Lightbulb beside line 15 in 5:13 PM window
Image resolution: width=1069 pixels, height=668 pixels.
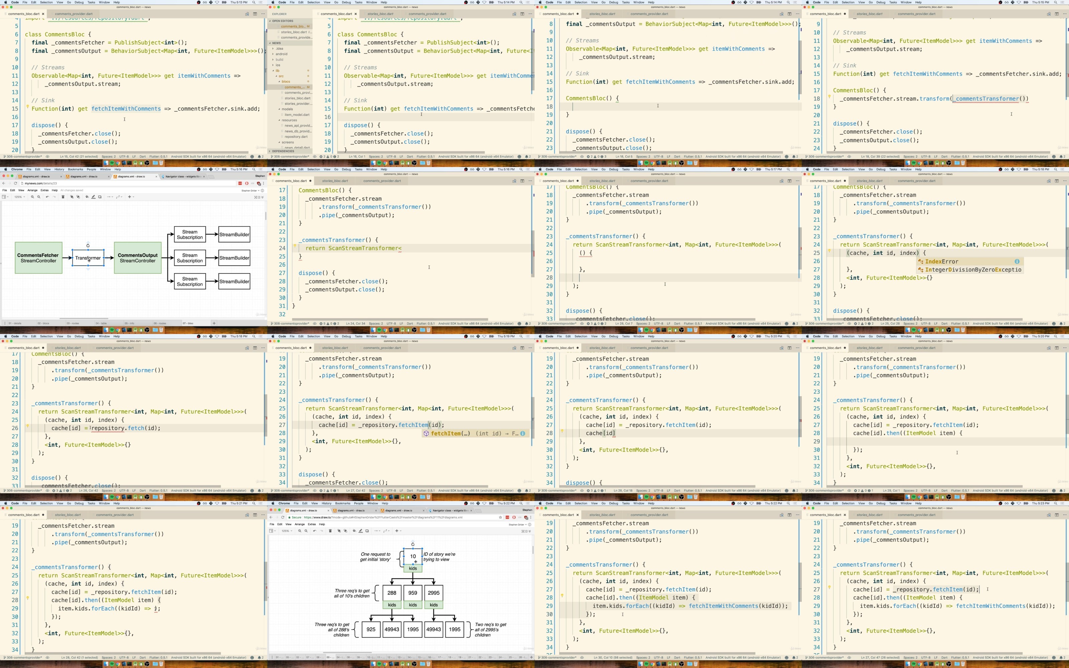tap(27, 107)
